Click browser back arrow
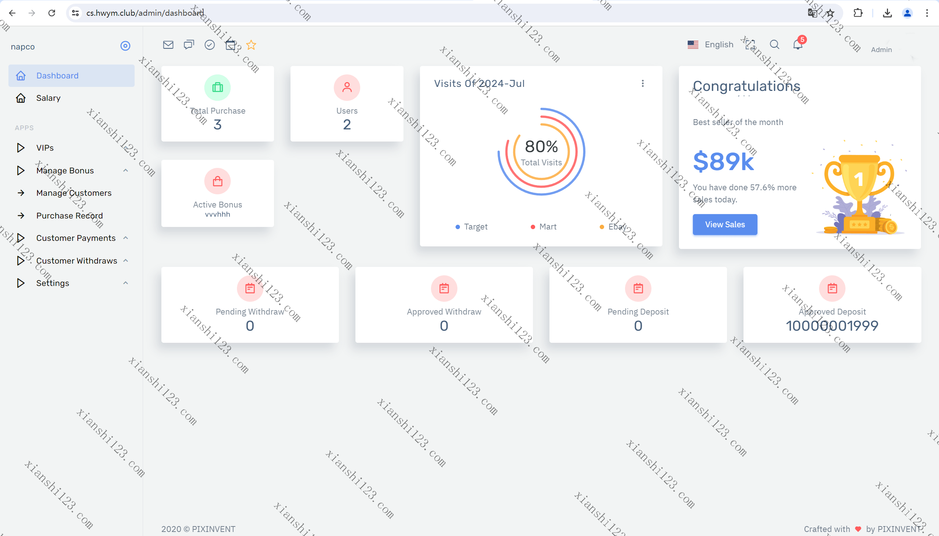This screenshot has width=939, height=536. click(x=12, y=13)
